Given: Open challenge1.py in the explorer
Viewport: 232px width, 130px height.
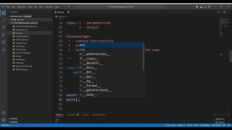Looking at the screenshot, I should (x=22, y=30).
